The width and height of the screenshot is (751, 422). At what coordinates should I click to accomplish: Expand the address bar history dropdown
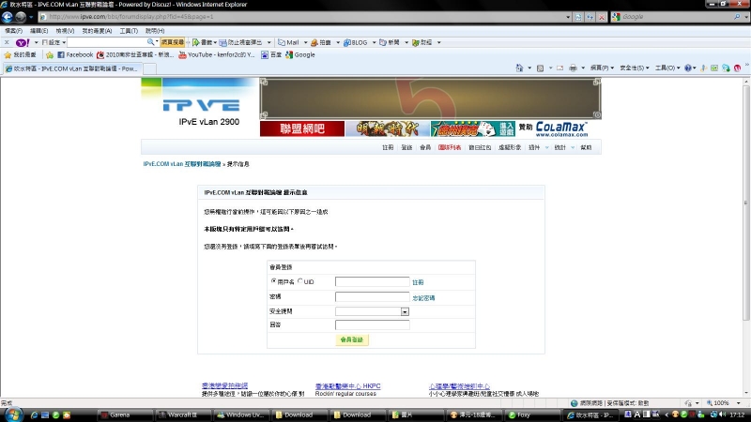(x=568, y=17)
